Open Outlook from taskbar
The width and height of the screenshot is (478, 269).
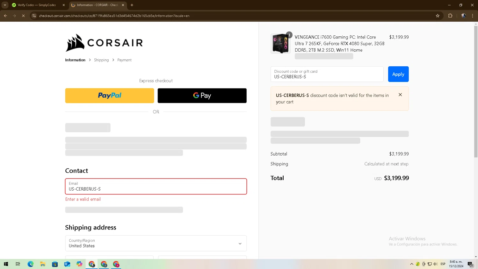[x=67, y=264]
